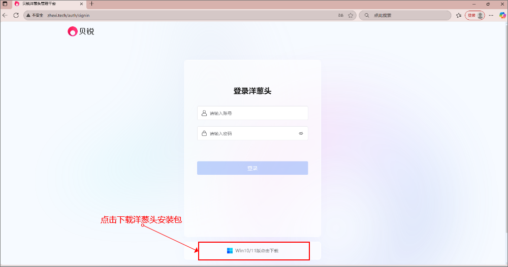Click the 贝锐 logo in page header
508x267 pixels.
[x=81, y=31]
